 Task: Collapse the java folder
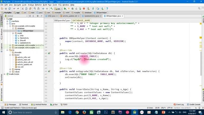(7, 24)
